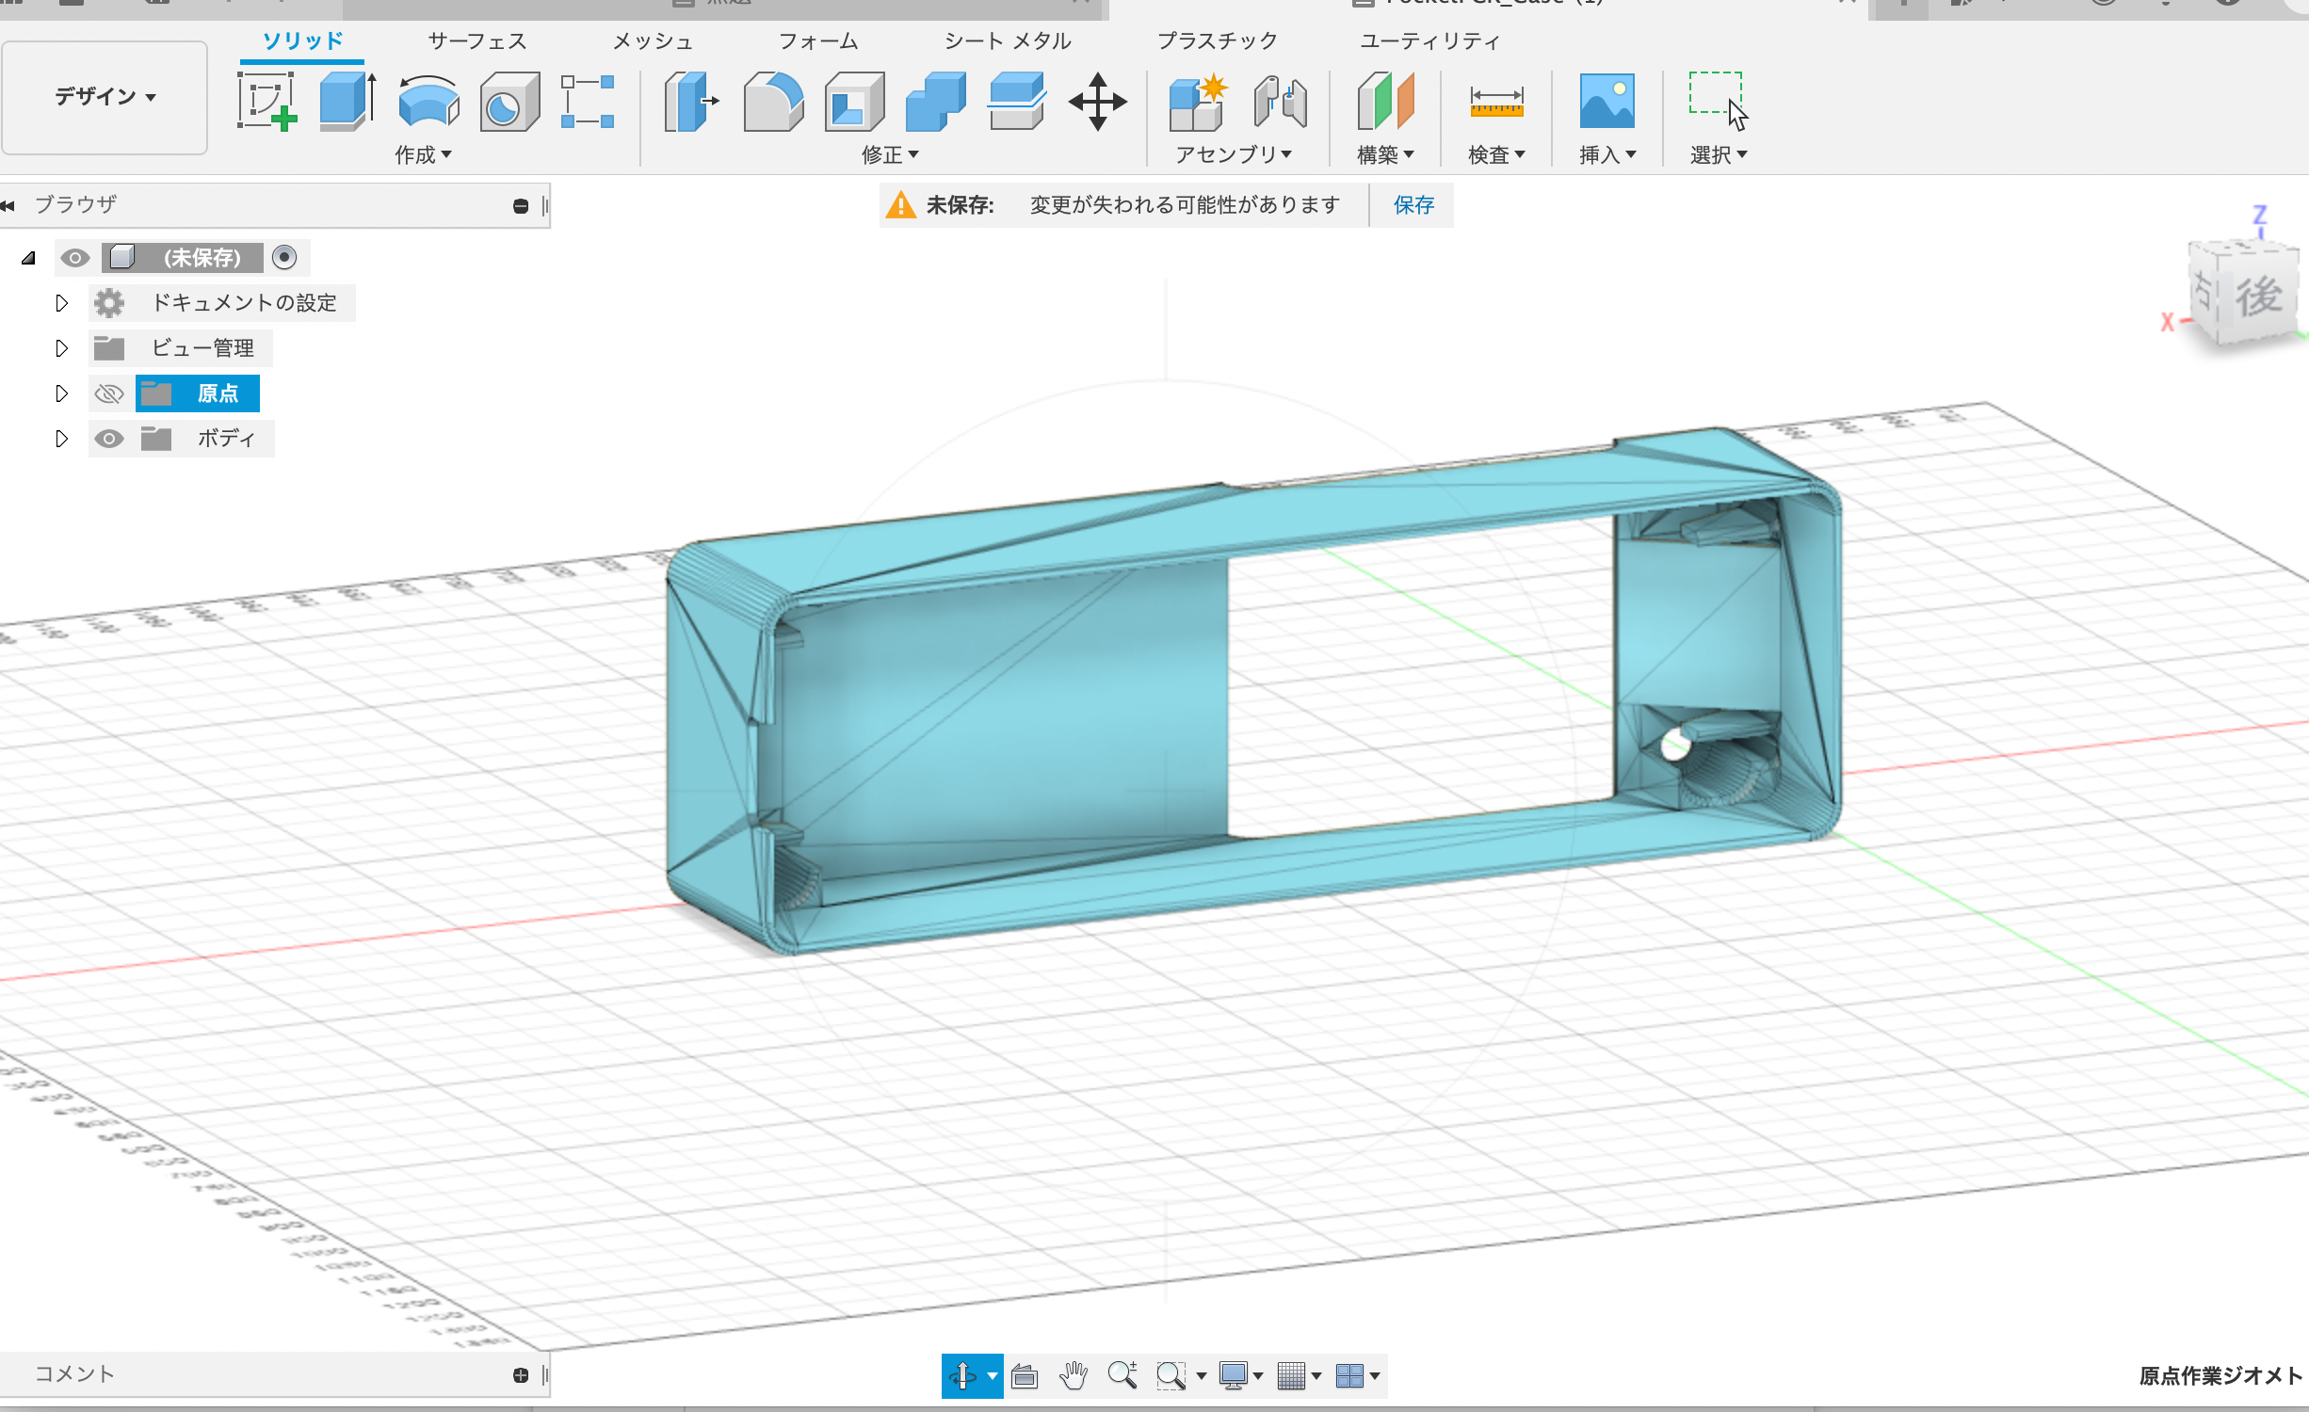Click the Offset Plane construct icon
2309x1412 pixels.
(x=1385, y=101)
